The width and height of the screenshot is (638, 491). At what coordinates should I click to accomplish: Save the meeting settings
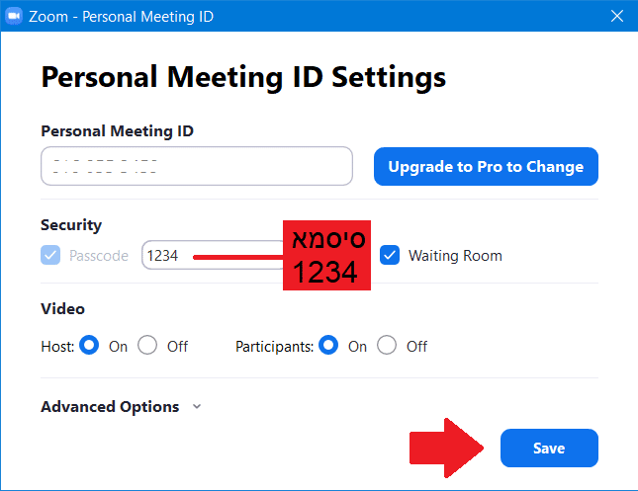549,448
